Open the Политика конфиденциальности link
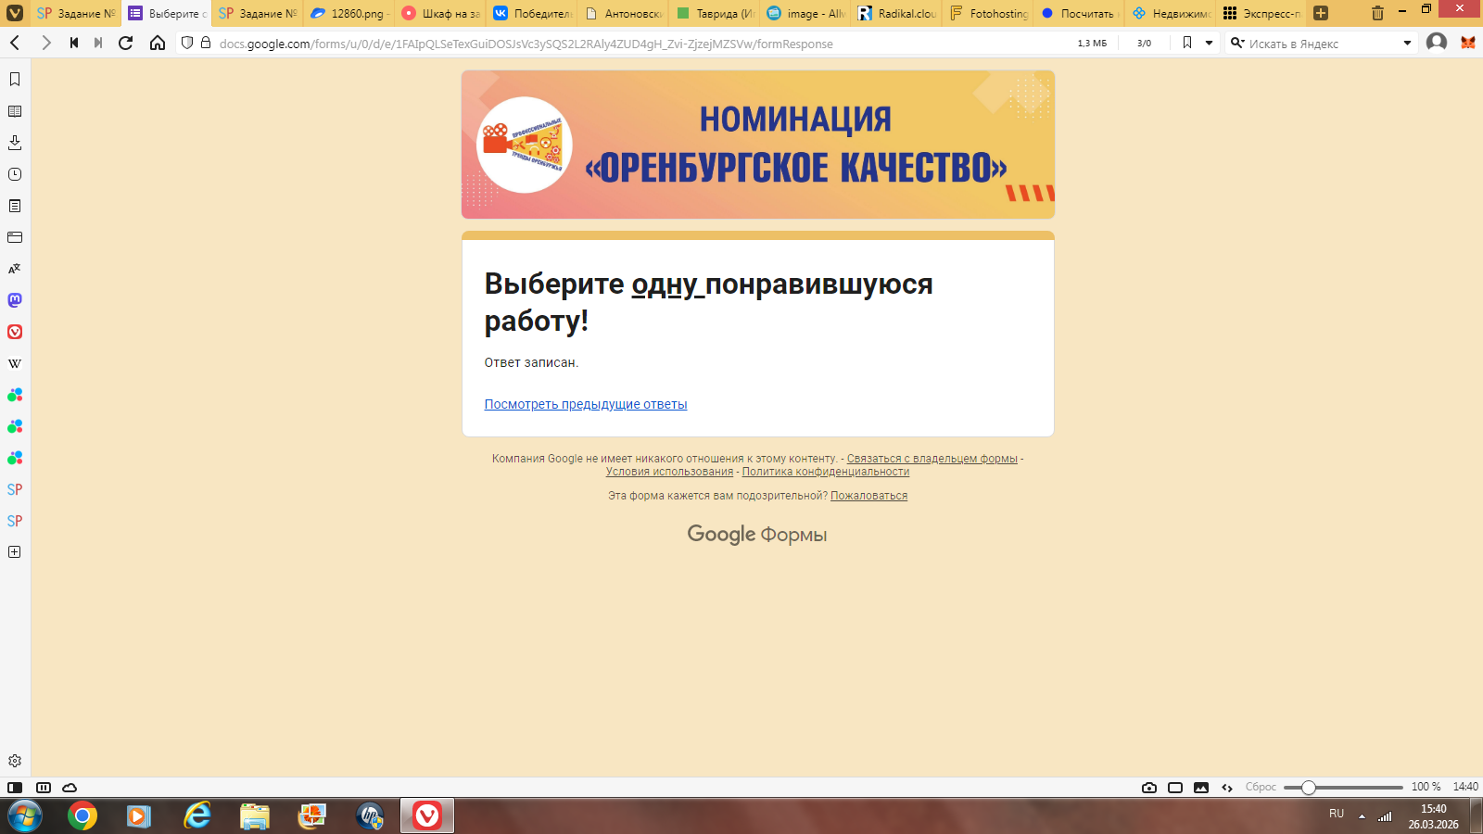This screenshot has width=1483, height=834. point(826,472)
